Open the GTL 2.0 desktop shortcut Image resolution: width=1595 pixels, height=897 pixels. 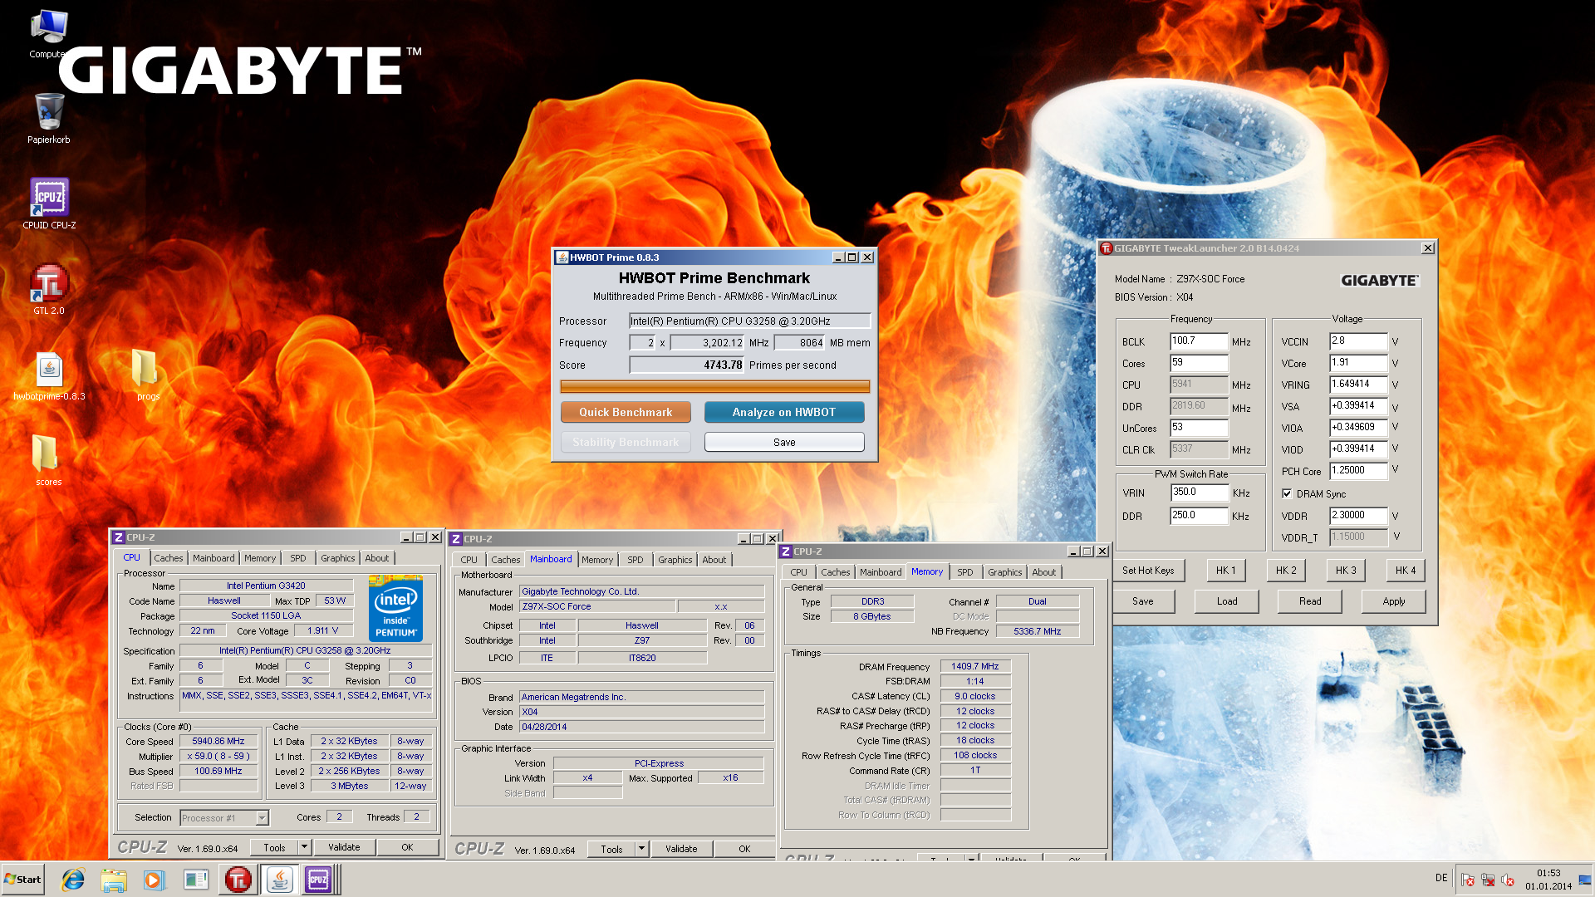49,289
